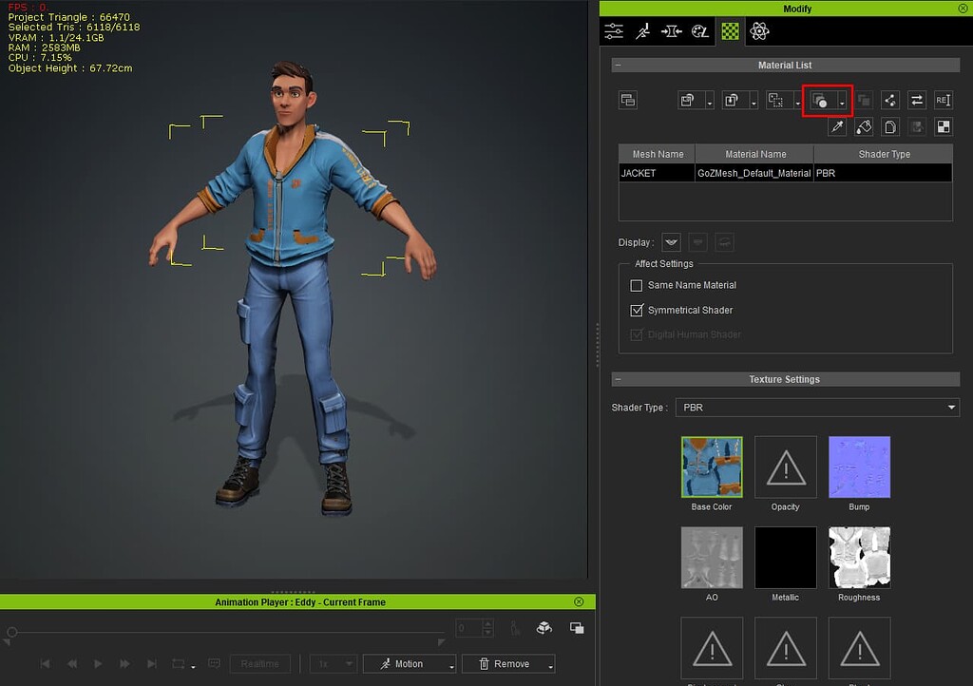The width and height of the screenshot is (973, 686).
Task: Open the GoZ palette tab icon
Action: click(700, 31)
